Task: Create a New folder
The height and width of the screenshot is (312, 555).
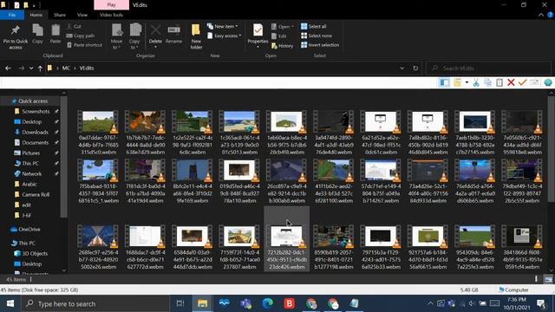Action: 196,36
